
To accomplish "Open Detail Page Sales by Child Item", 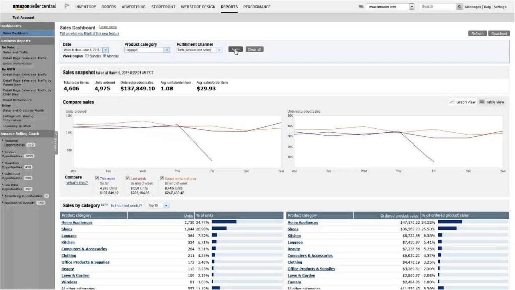I will [x=27, y=92].
